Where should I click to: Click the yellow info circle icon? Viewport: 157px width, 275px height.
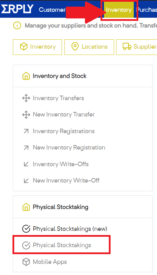[17, 26]
